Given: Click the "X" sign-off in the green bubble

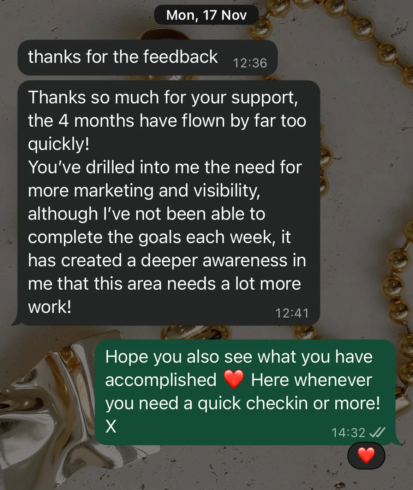Looking at the screenshot, I should tap(111, 427).
